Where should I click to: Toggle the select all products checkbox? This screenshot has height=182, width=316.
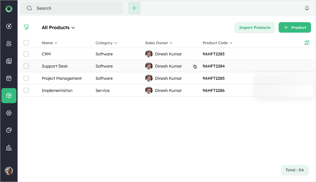point(26,43)
